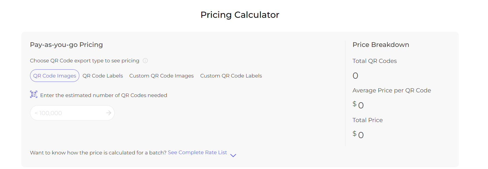Click the Total Price label
Viewport: 488px width, 169px height.
pyautogui.click(x=368, y=120)
